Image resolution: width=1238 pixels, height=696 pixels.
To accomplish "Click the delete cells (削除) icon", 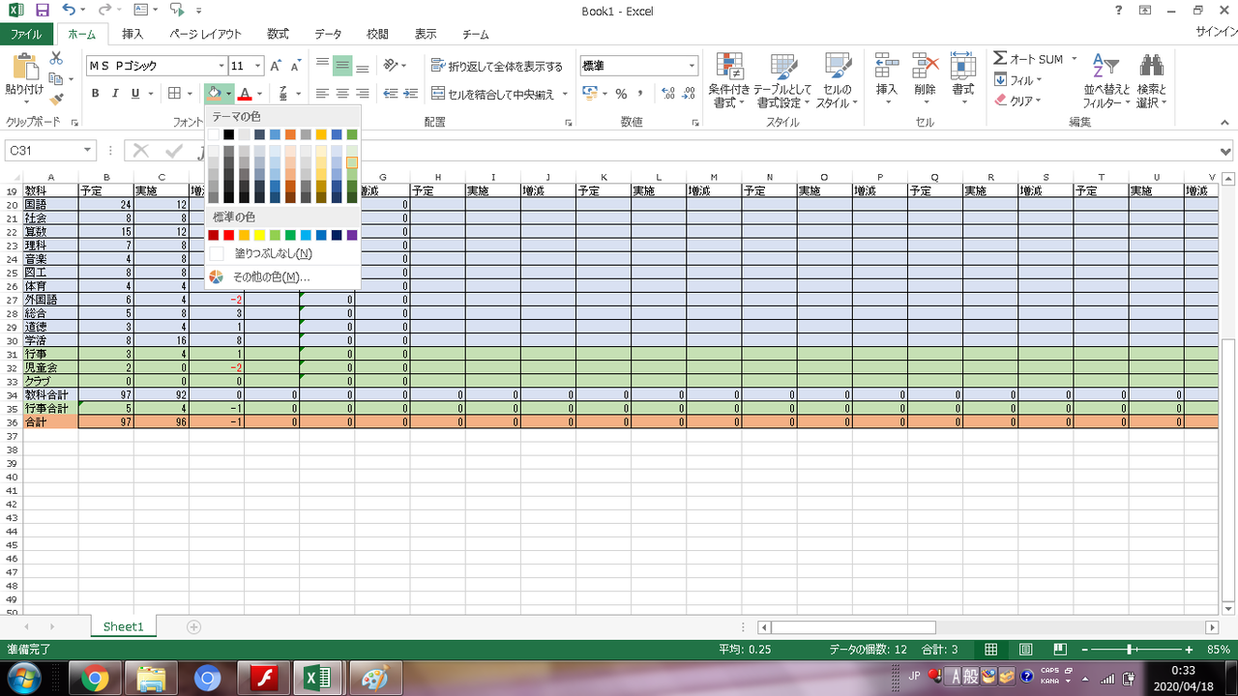I will [926, 66].
